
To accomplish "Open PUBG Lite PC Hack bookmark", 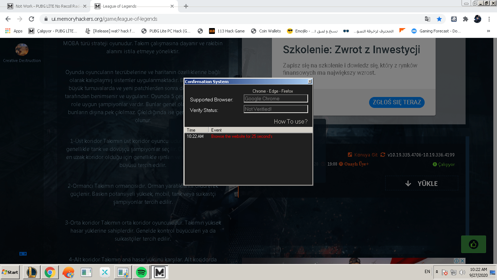I will pos(166,31).
